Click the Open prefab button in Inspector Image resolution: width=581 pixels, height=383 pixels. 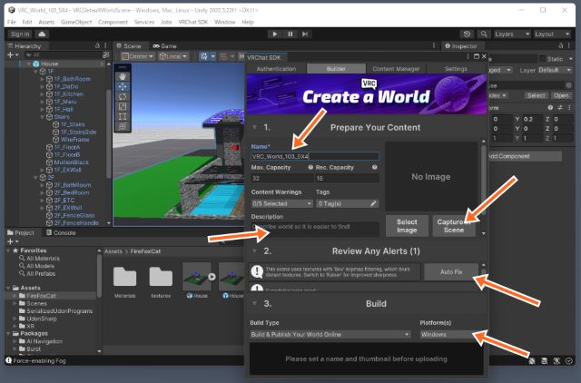pos(561,95)
